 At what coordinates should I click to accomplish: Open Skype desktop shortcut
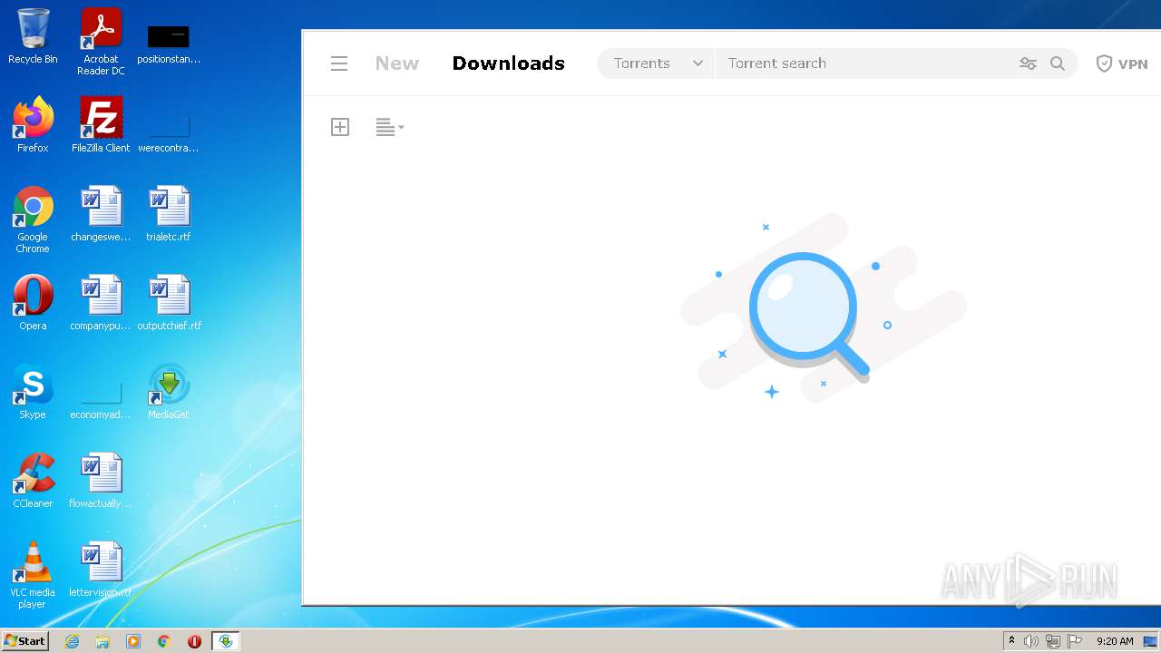(33, 392)
